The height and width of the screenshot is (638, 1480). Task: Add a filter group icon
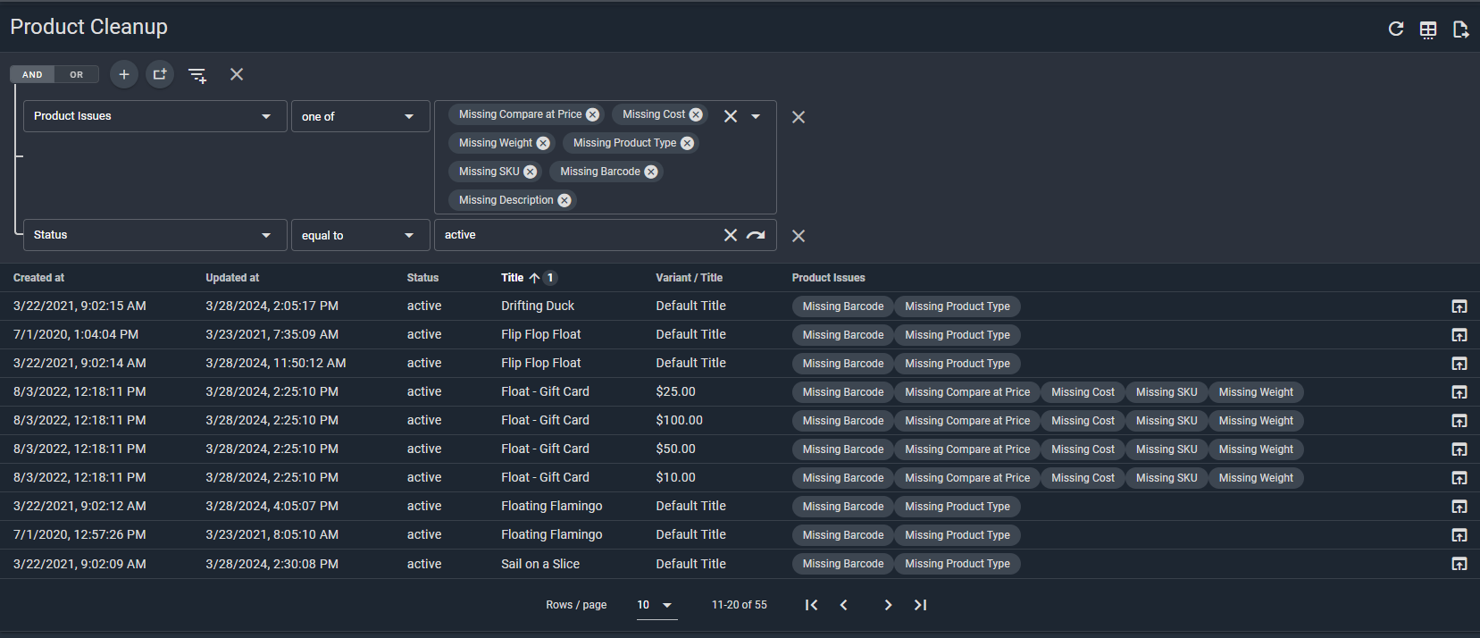[x=160, y=74]
